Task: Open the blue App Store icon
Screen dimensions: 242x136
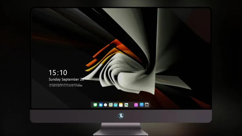Action: 142,105
